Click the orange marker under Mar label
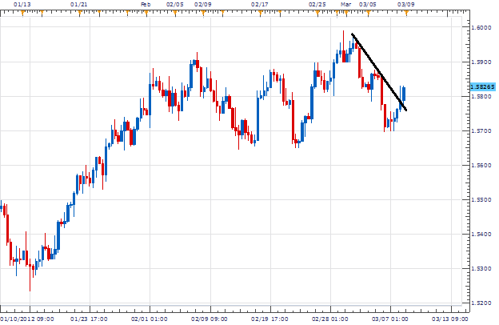This screenshot has height=325, width=499. coord(346,13)
